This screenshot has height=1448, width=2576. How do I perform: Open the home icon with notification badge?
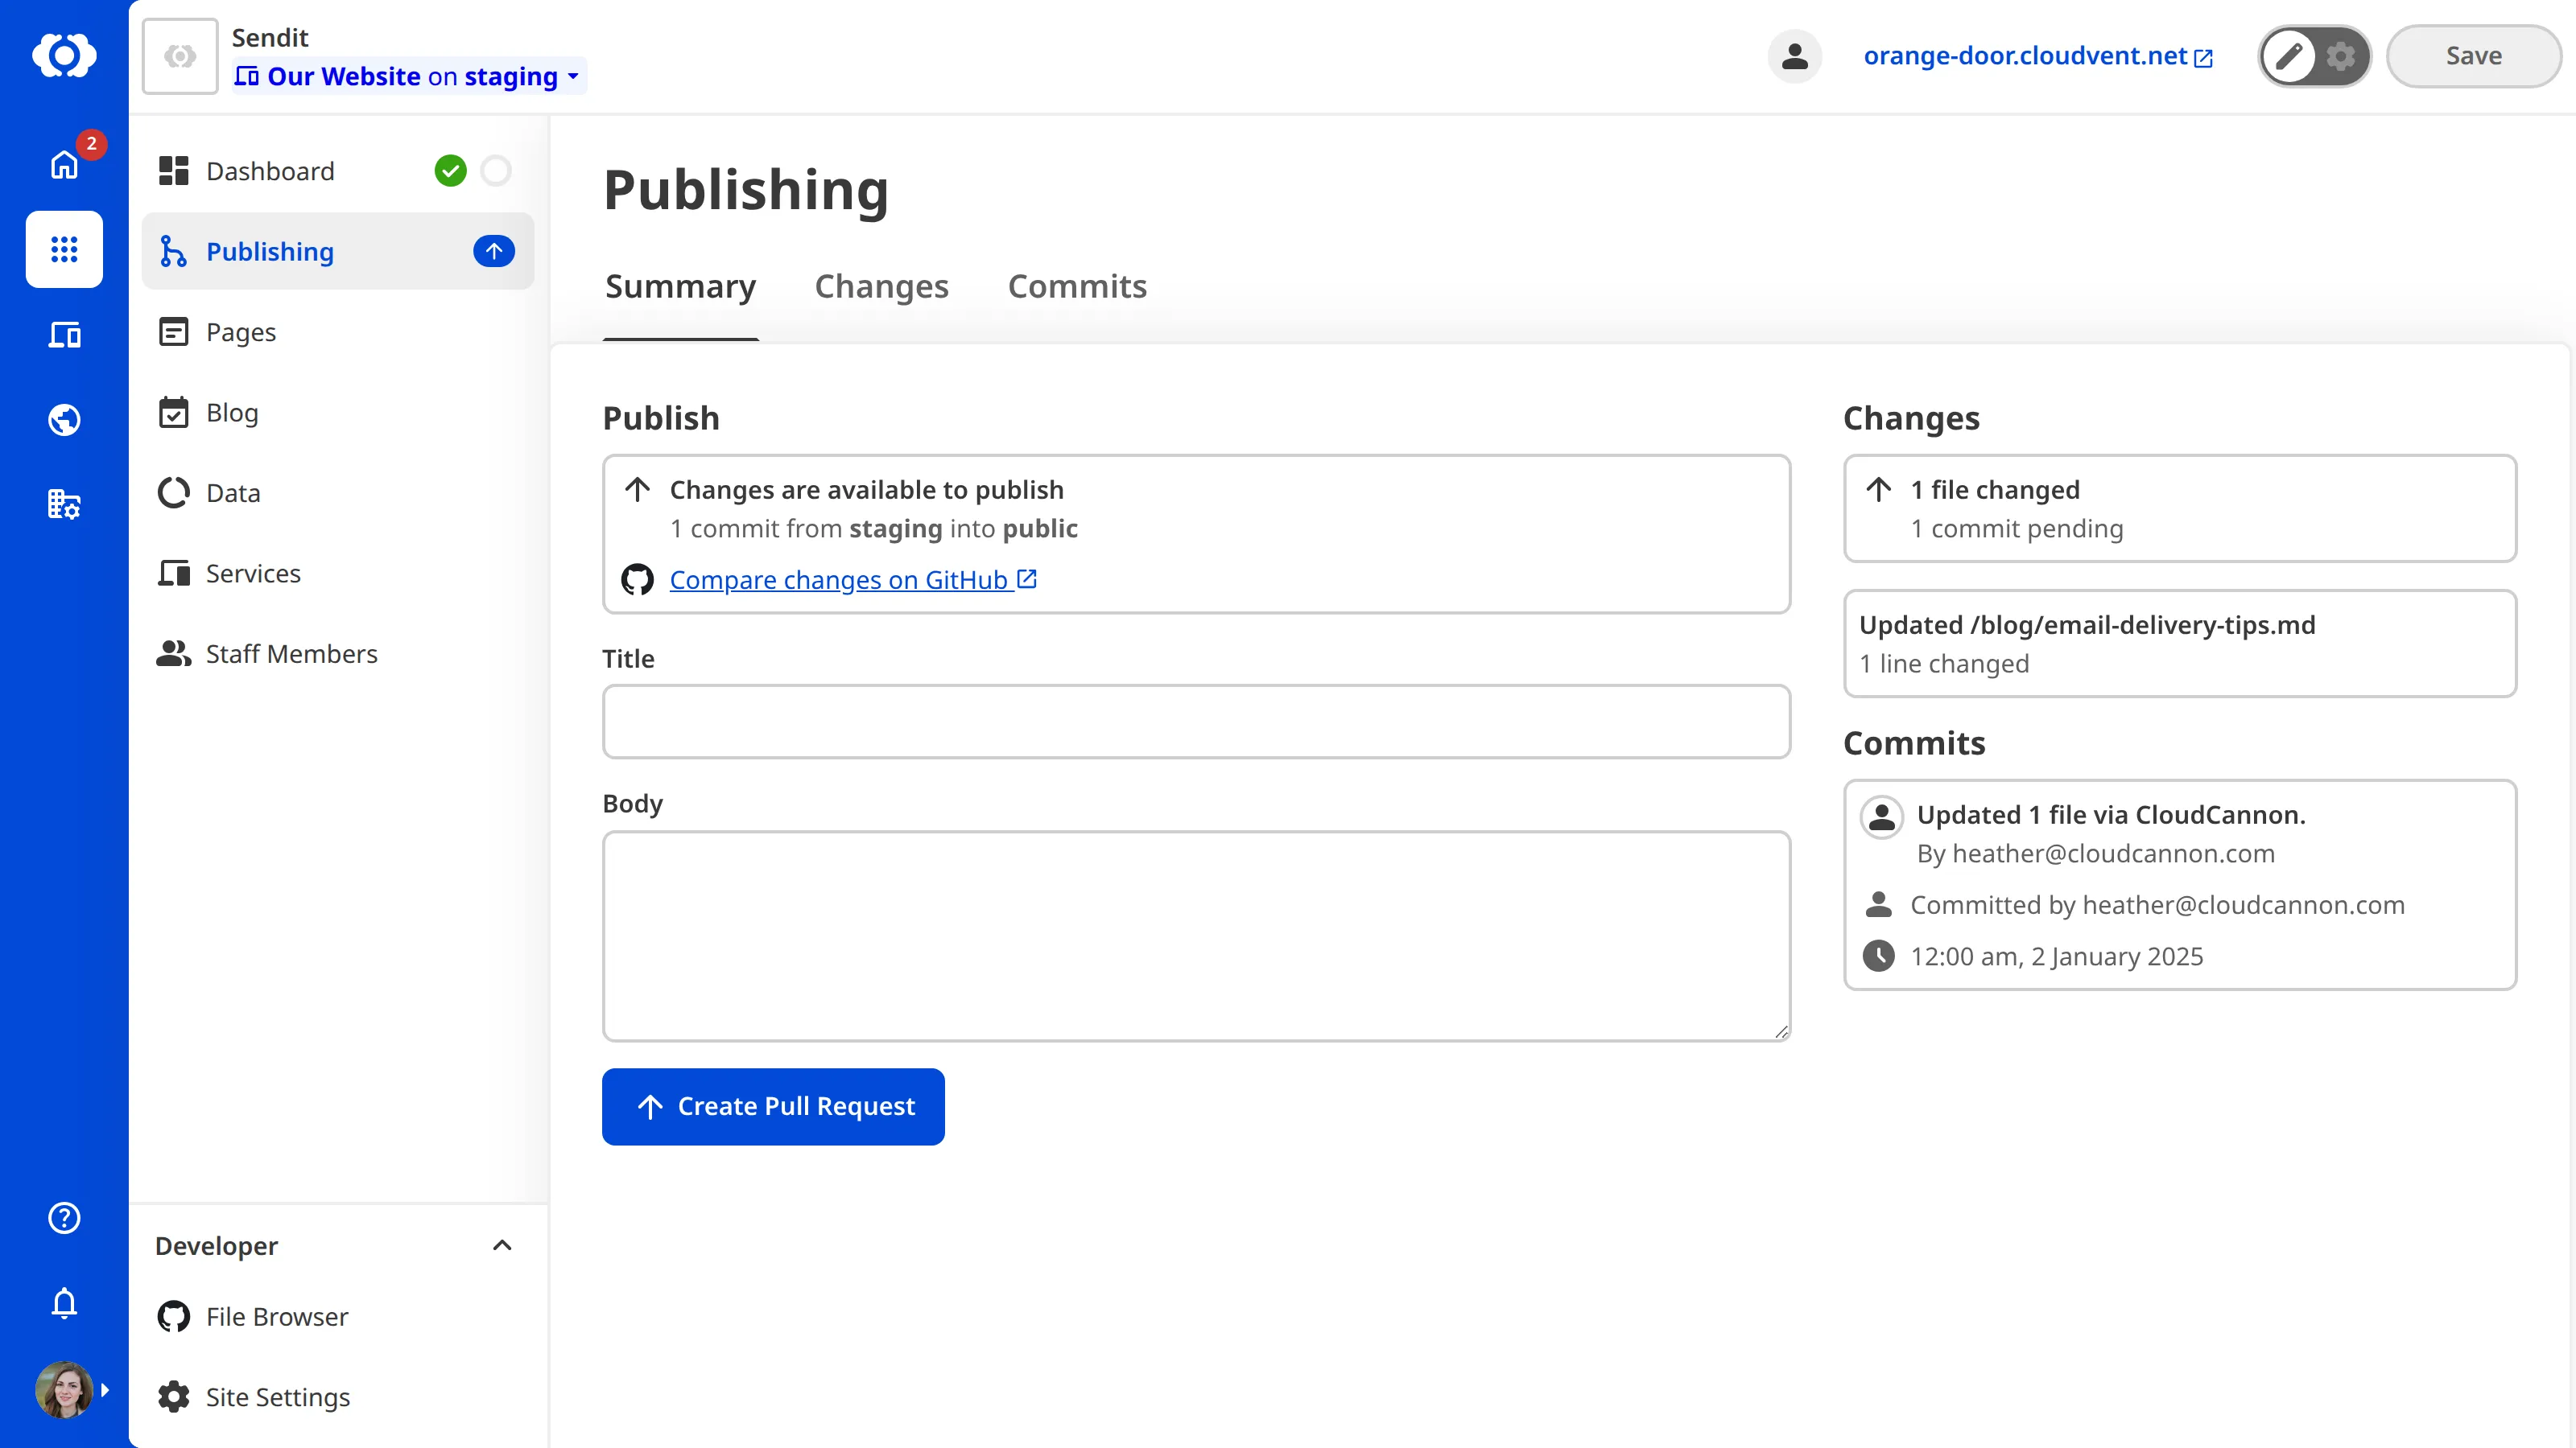[64, 164]
